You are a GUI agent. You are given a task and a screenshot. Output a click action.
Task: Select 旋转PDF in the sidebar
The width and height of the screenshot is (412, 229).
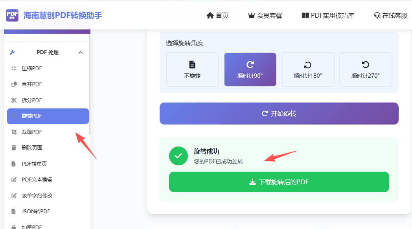[x=48, y=116]
